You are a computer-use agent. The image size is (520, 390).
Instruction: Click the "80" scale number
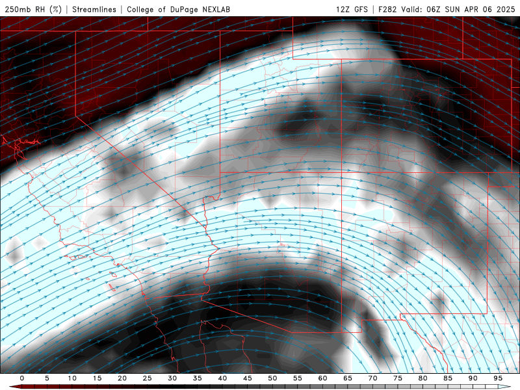pos(422,378)
